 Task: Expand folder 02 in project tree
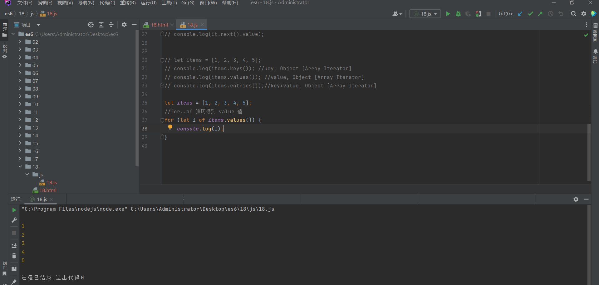pos(20,42)
